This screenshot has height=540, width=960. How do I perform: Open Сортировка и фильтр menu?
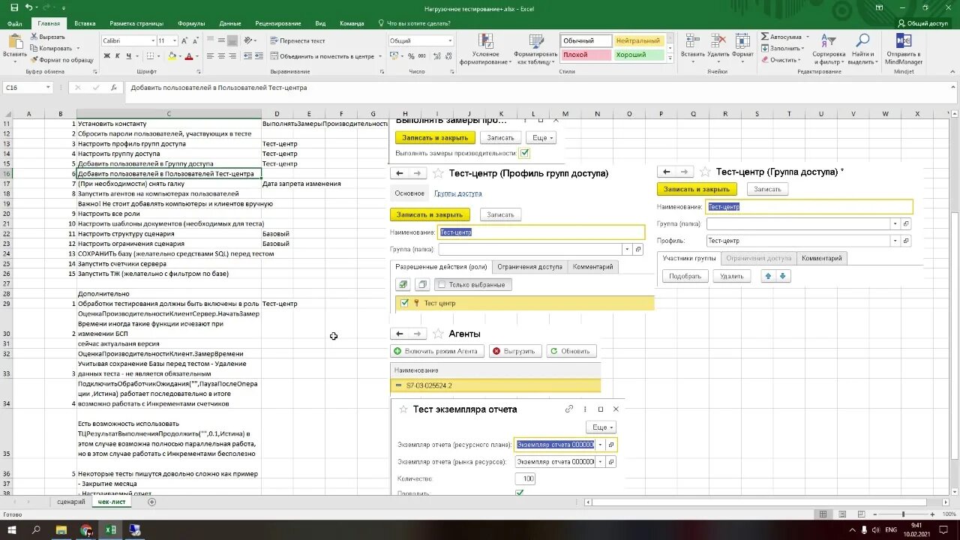click(829, 49)
